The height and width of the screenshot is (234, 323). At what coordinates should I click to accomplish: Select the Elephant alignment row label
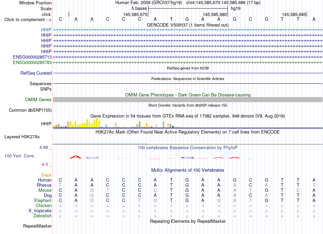coord(43,200)
